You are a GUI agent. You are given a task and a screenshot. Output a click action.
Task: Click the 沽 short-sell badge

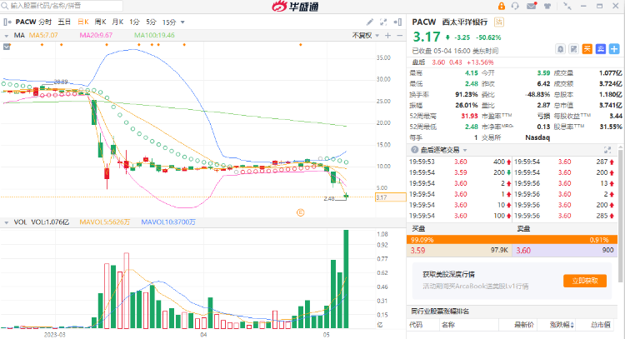499,22
